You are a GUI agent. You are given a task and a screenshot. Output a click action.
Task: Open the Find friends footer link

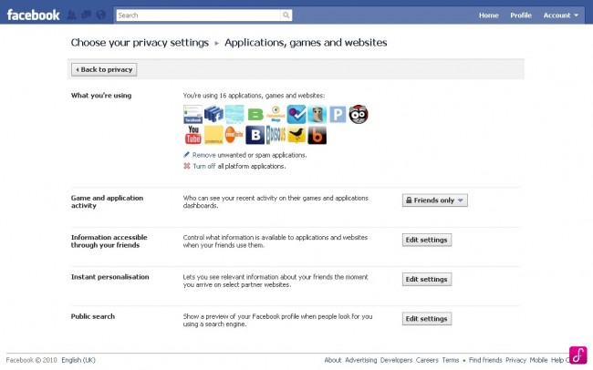click(x=485, y=360)
